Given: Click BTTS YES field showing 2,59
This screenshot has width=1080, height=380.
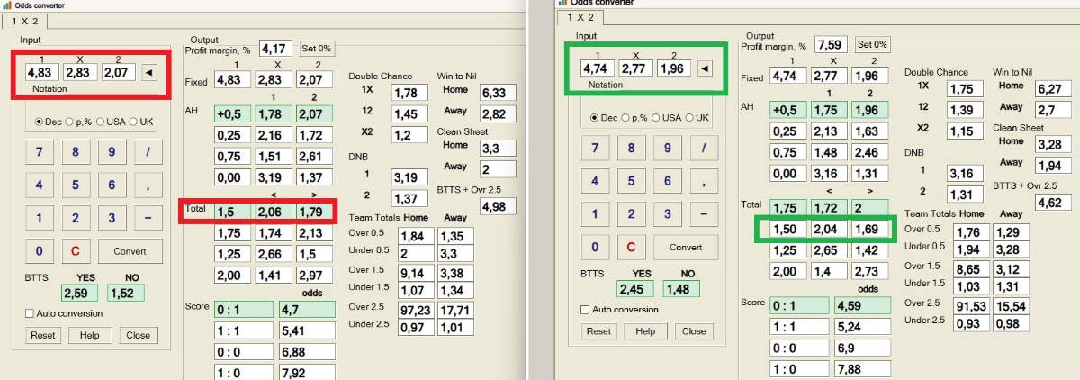Looking at the screenshot, I should pyautogui.click(x=78, y=293).
